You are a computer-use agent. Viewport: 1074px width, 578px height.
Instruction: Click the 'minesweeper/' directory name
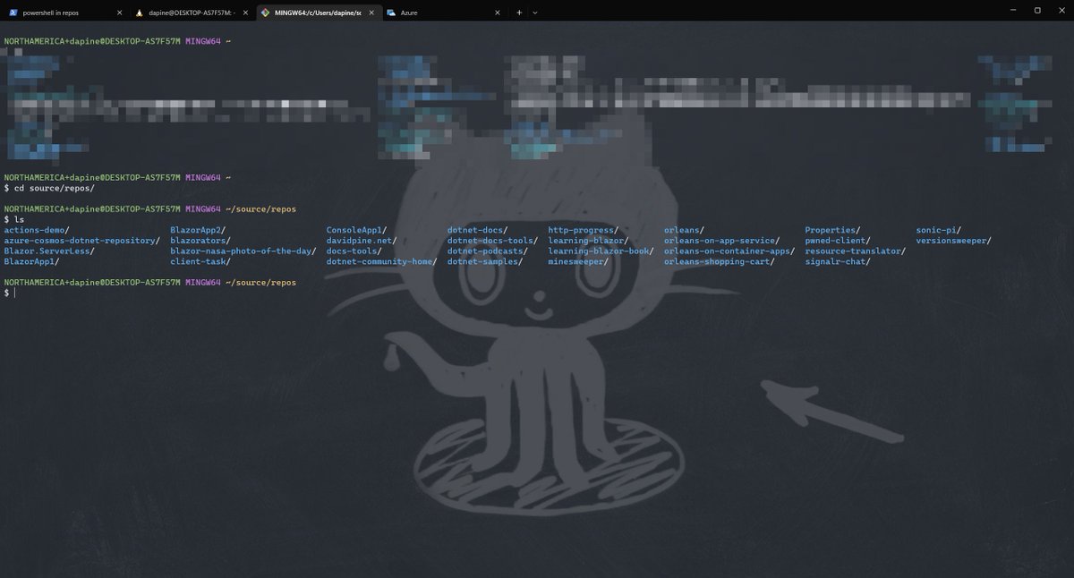point(578,262)
